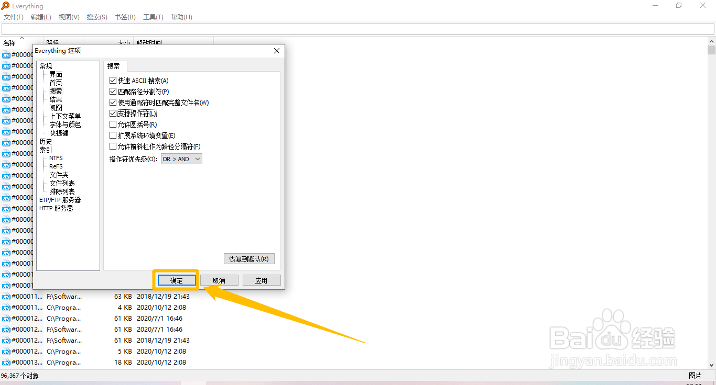Image resolution: width=716 pixels, height=385 pixels.
Task: Click JPG icon of the 5 KB file row
Action: 6,352
